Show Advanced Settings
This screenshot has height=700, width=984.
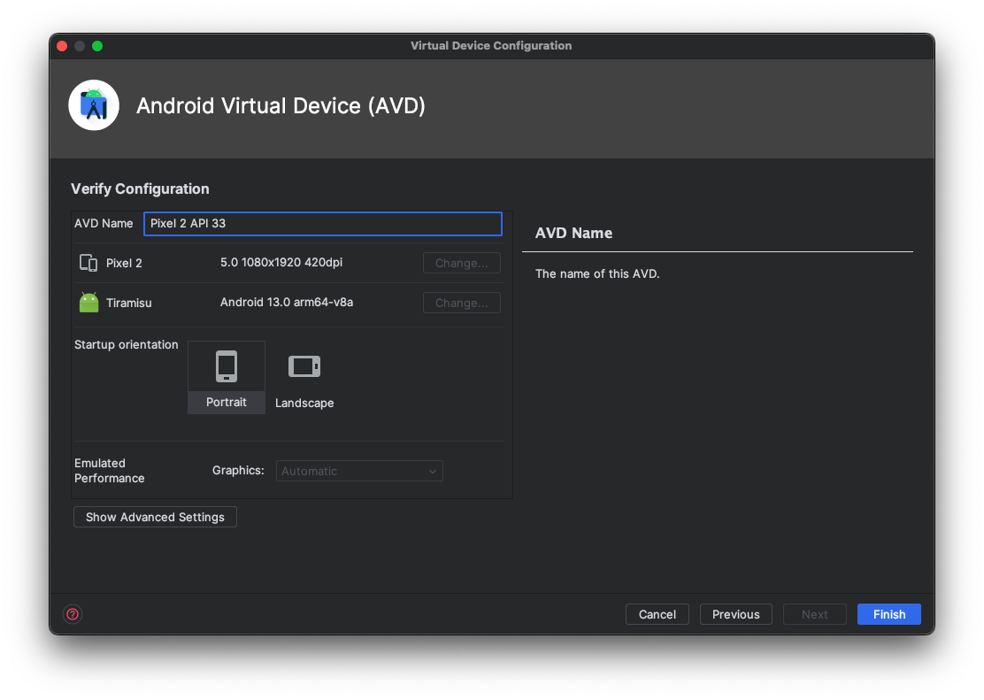pyautogui.click(x=155, y=517)
